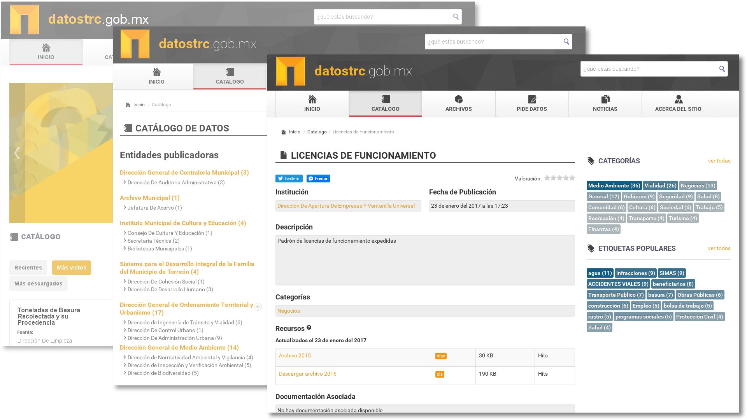Expand Dirección General de Ordenamiento Territorial plus
The width and height of the screenshot is (747, 420).
click(258, 307)
